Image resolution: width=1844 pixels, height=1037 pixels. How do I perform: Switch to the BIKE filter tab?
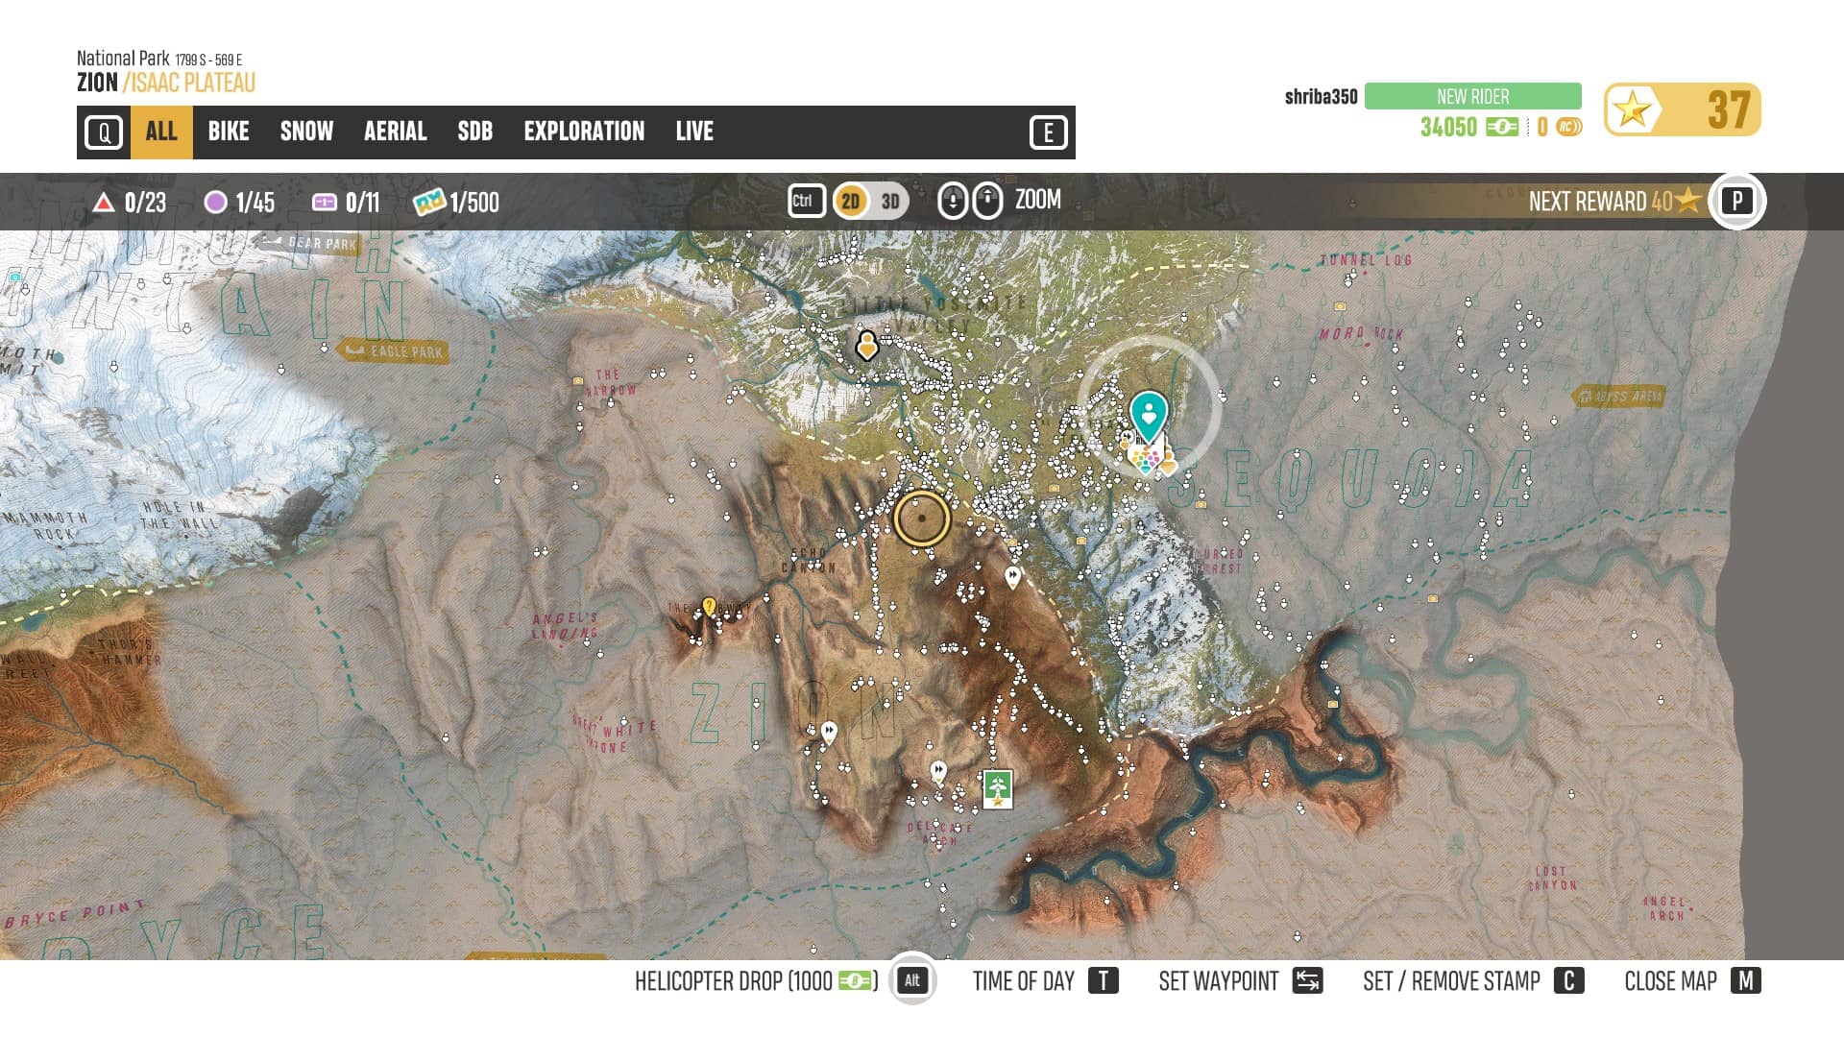click(229, 132)
